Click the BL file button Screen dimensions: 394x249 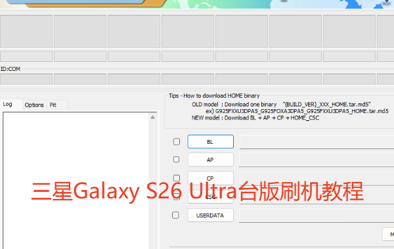211,142
